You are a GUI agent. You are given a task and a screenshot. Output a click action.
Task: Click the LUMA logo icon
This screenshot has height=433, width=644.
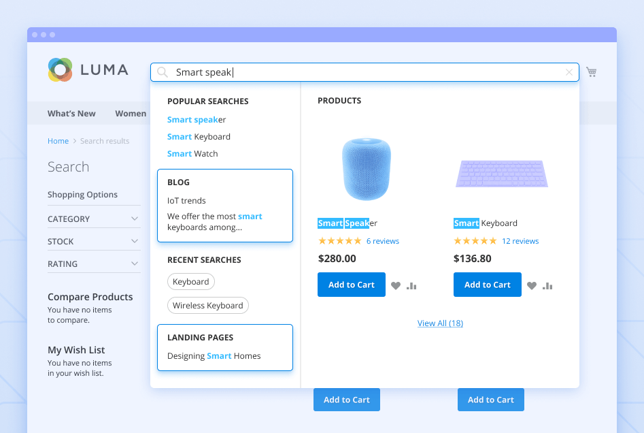point(61,69)
